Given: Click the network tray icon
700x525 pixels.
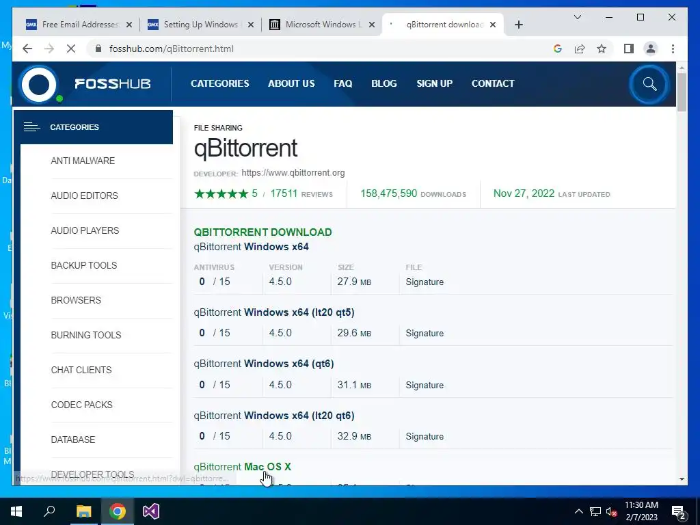Looking at the screenshot, I should coord(595,511).
